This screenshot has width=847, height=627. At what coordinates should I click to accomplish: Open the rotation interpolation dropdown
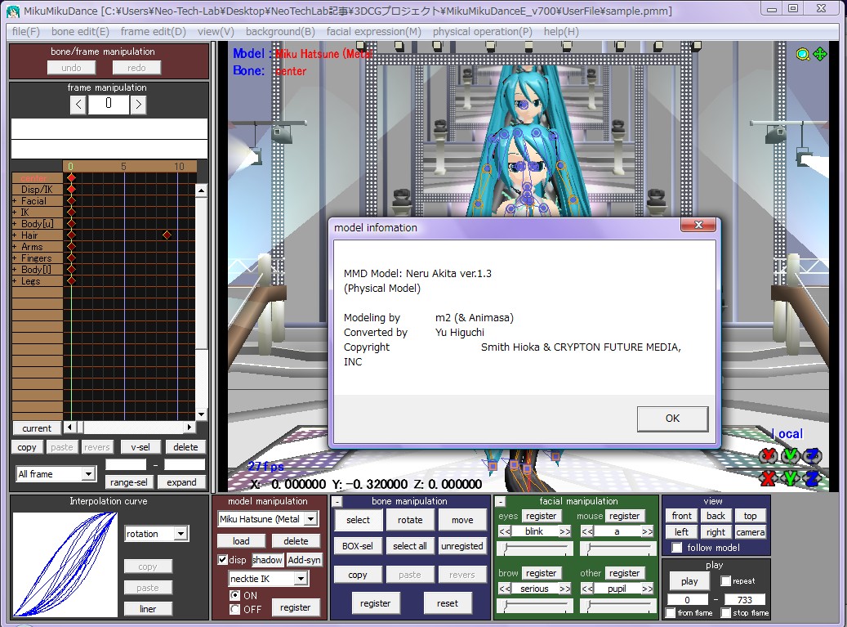[181, 534]
